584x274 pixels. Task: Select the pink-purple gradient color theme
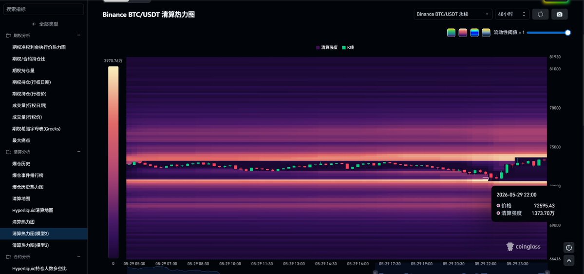pos(463,33)
